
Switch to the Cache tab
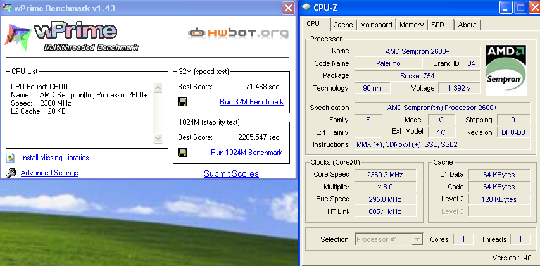[343, 25]
